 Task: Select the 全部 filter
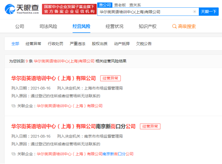[x=15, y=44]
